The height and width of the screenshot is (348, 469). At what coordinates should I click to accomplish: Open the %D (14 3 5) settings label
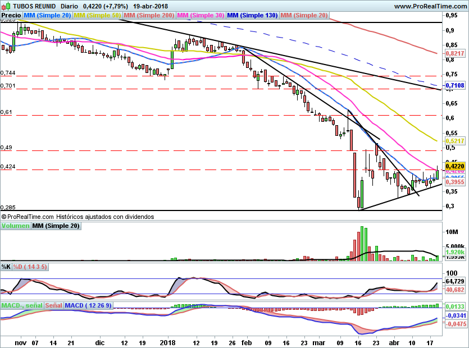(x=30, y=267)
